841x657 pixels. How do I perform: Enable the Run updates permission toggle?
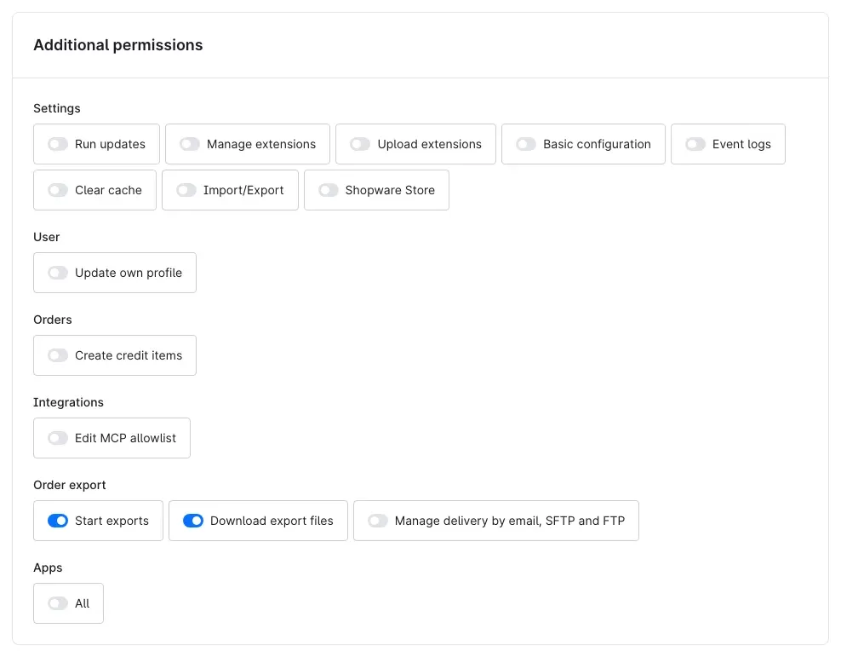tap(58, 144)
